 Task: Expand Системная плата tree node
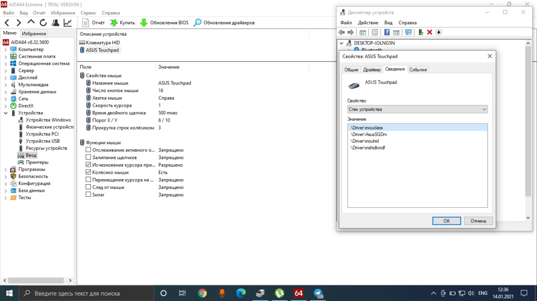coord(5,57)
